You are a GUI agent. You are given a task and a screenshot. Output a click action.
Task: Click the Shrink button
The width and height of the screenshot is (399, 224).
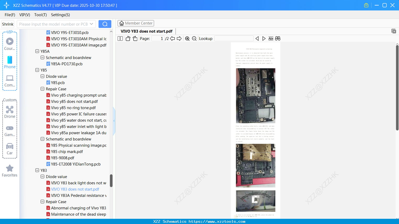click(x=8, y=24)
